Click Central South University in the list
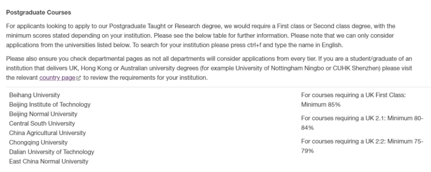Image resolution: width=431 pixels, height=172 pixels. click(x=42, y=123)
